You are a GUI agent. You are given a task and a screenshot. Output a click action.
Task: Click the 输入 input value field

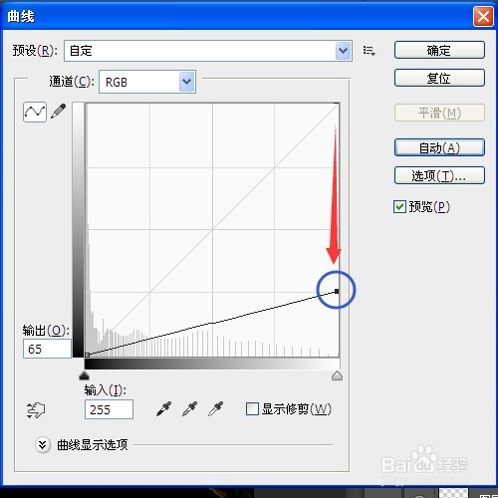click(x=109, y=409)
